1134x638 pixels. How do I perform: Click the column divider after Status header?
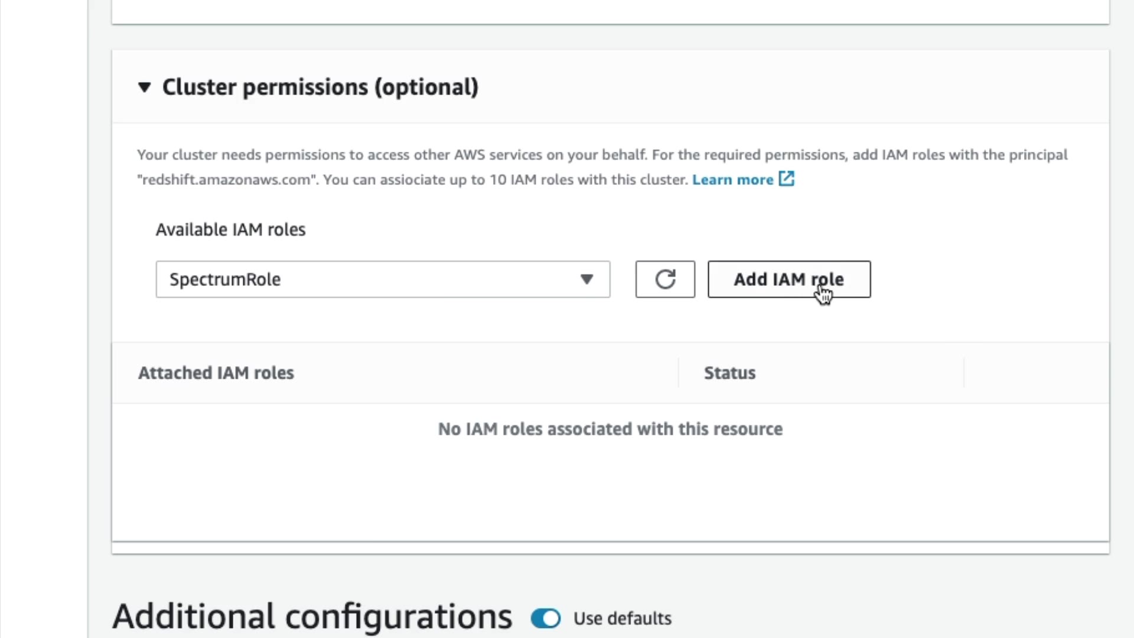(964, 373)
